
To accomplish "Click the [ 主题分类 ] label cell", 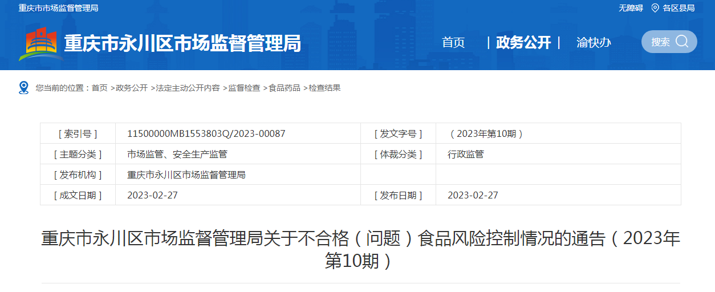I will pyautogui.click(x=78, y=154).
